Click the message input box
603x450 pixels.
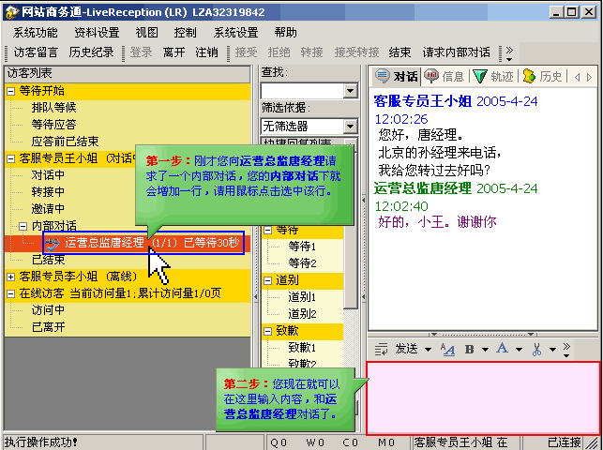click(481, 397)
